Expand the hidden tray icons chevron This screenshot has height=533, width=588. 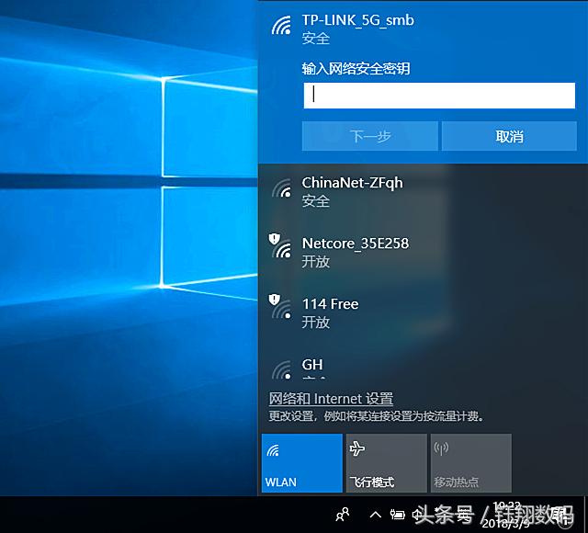coord(376,515)
